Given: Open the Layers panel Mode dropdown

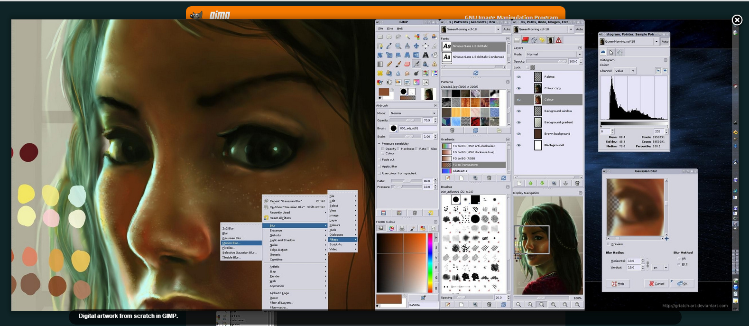Looking at the screenshot, I should coord(554,55).
